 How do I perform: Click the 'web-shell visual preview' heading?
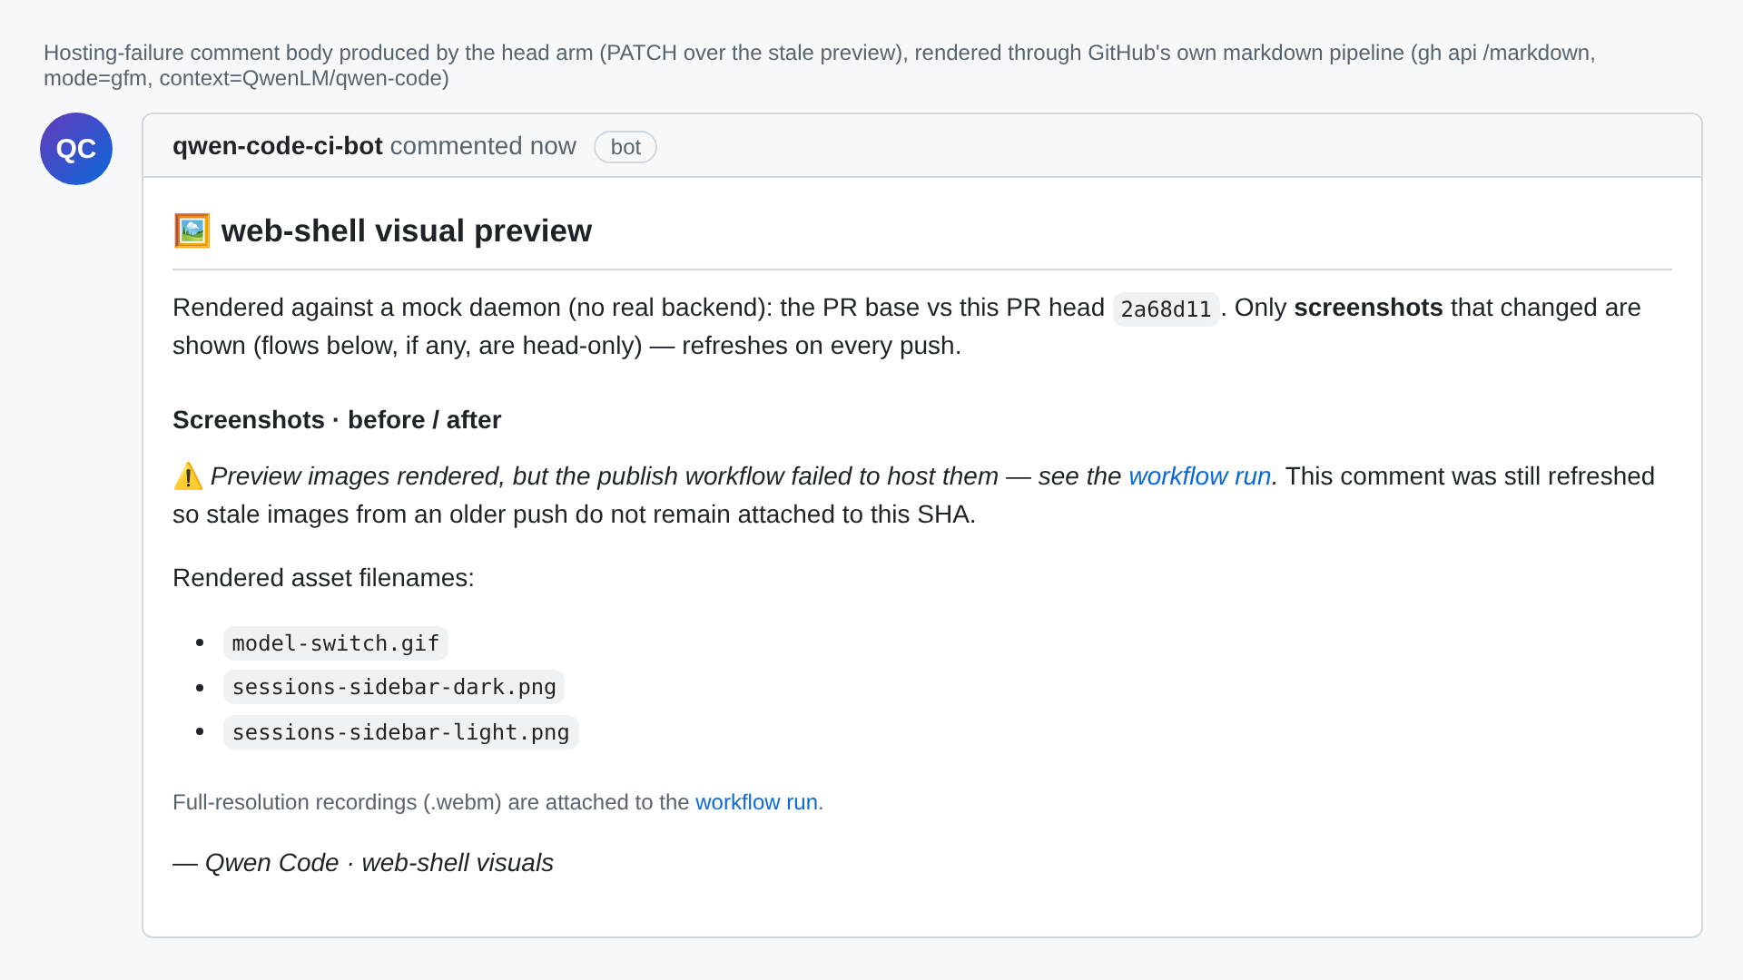tap(406, 230)
